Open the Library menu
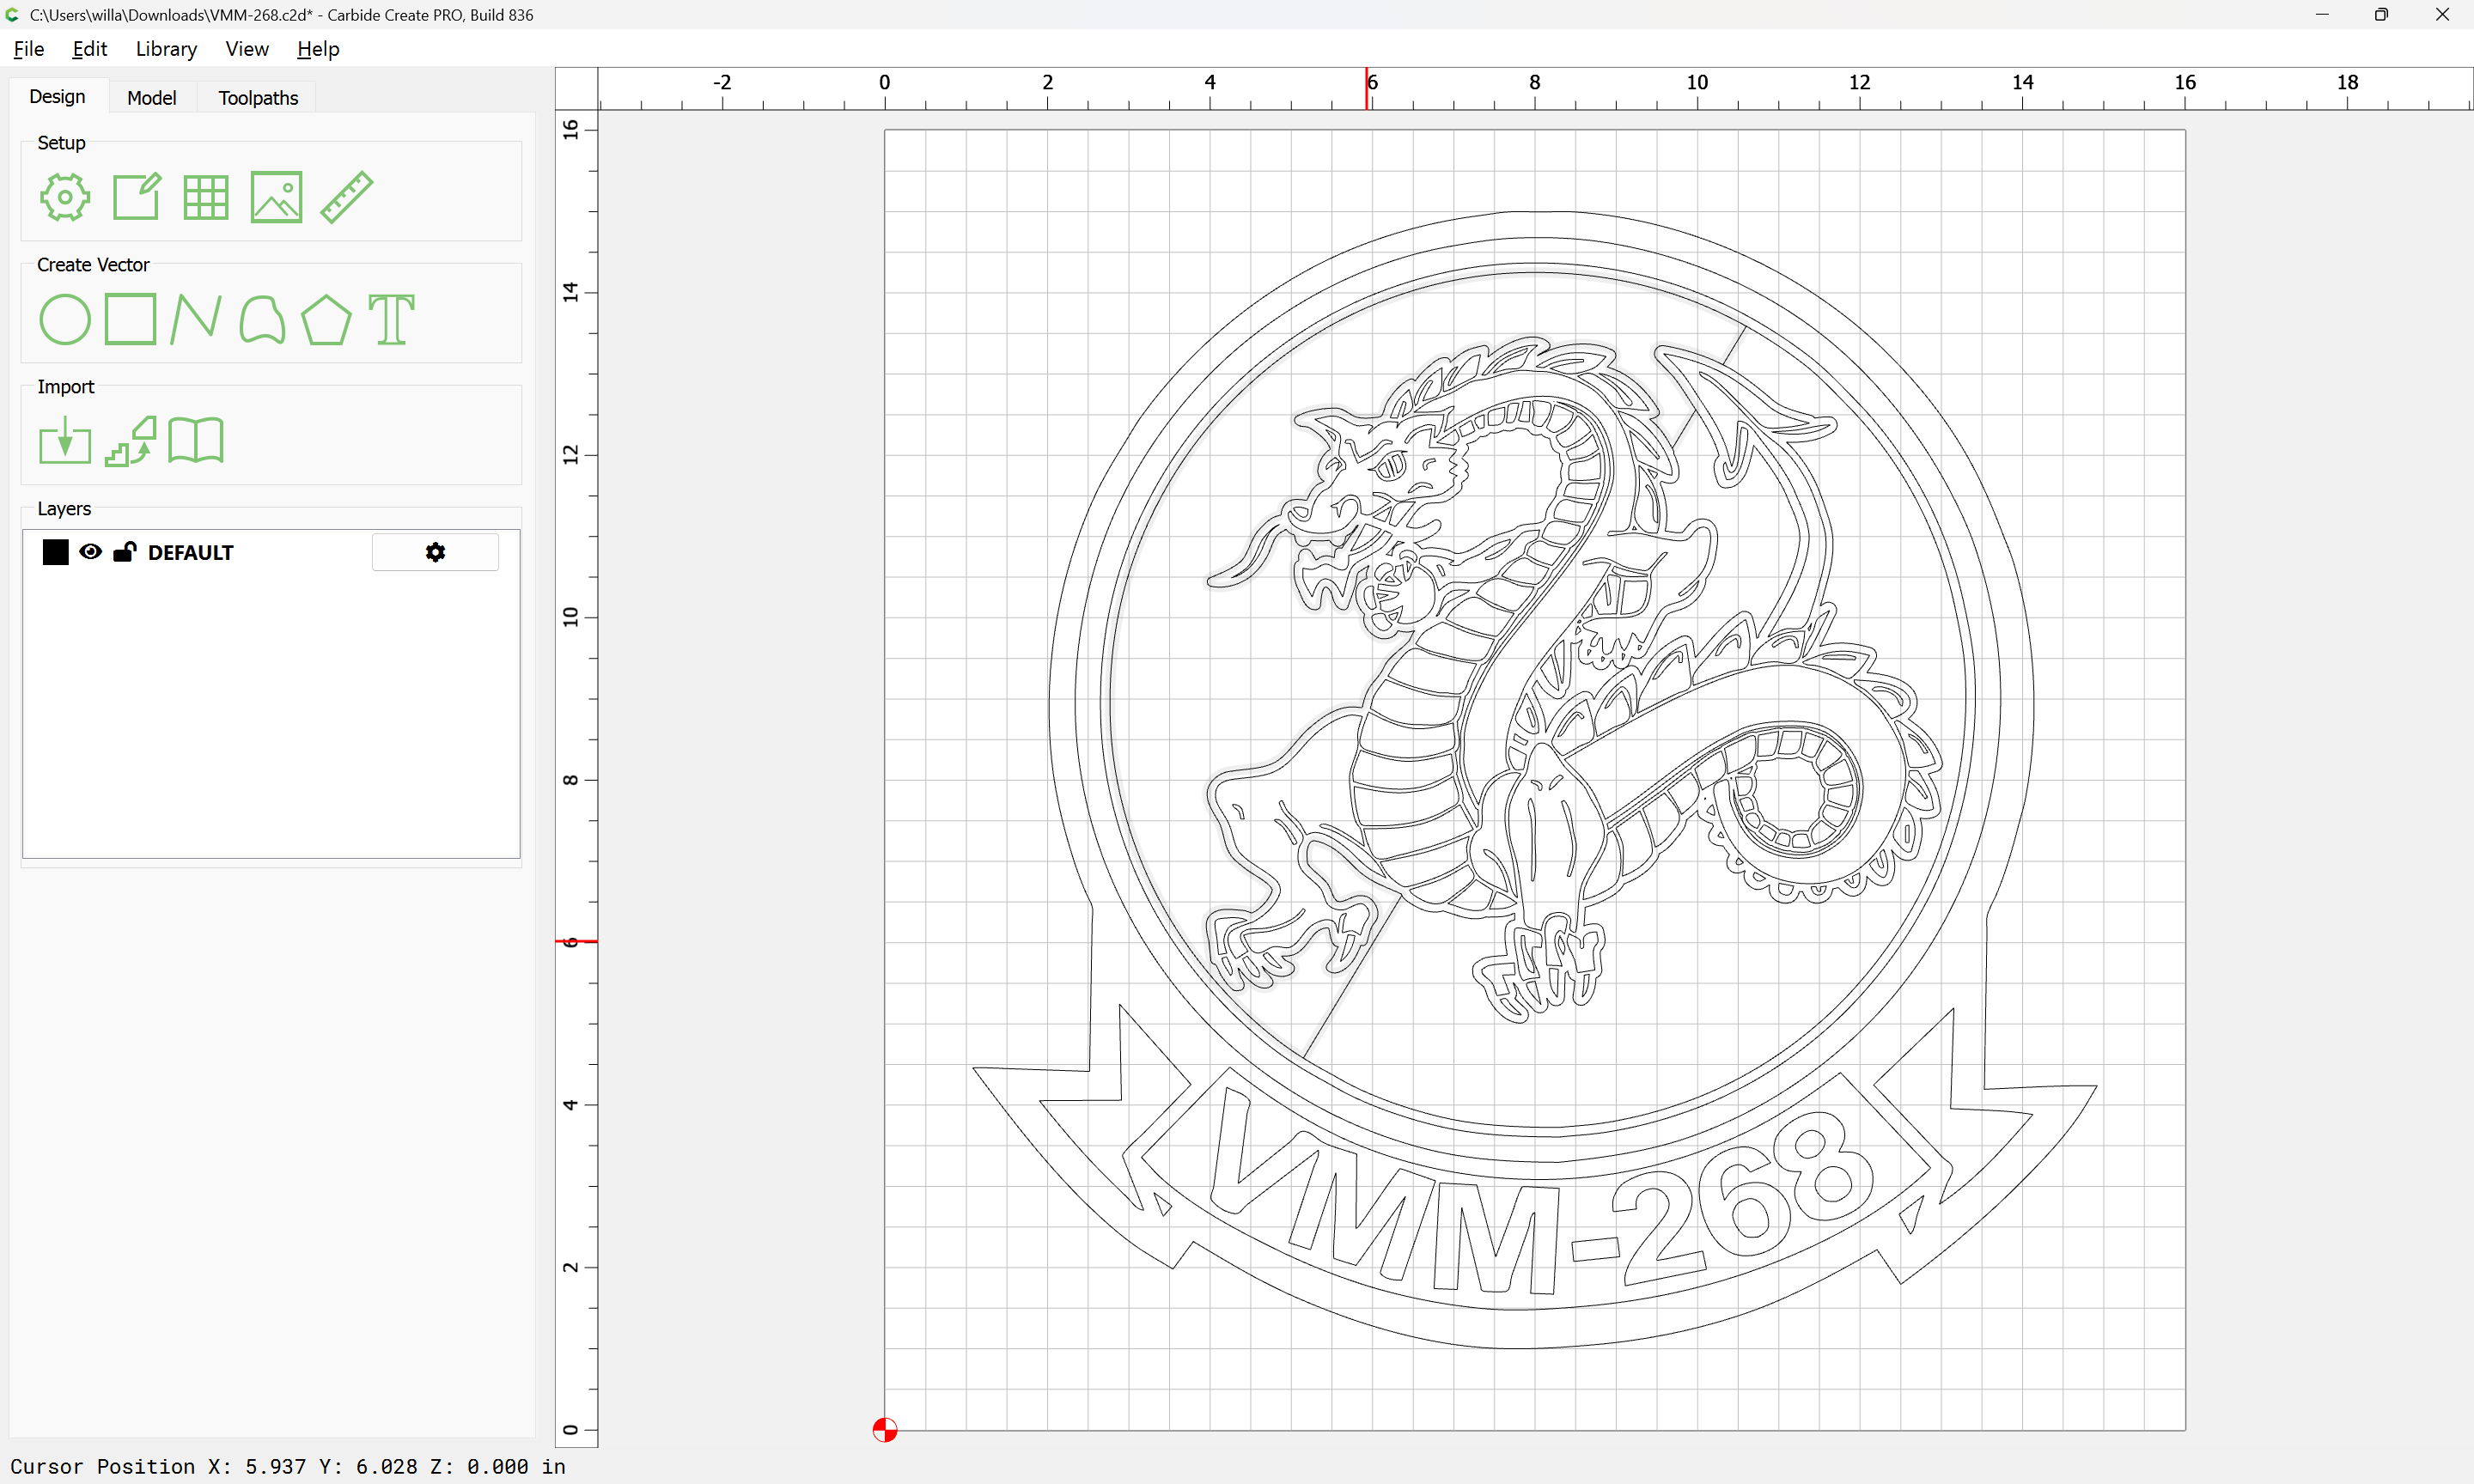Screen dimensions: 2474x1484 point(166,49)
